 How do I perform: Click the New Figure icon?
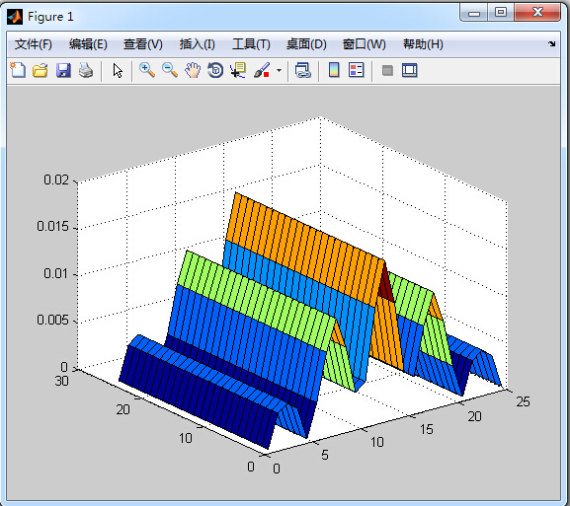(18, 70)
